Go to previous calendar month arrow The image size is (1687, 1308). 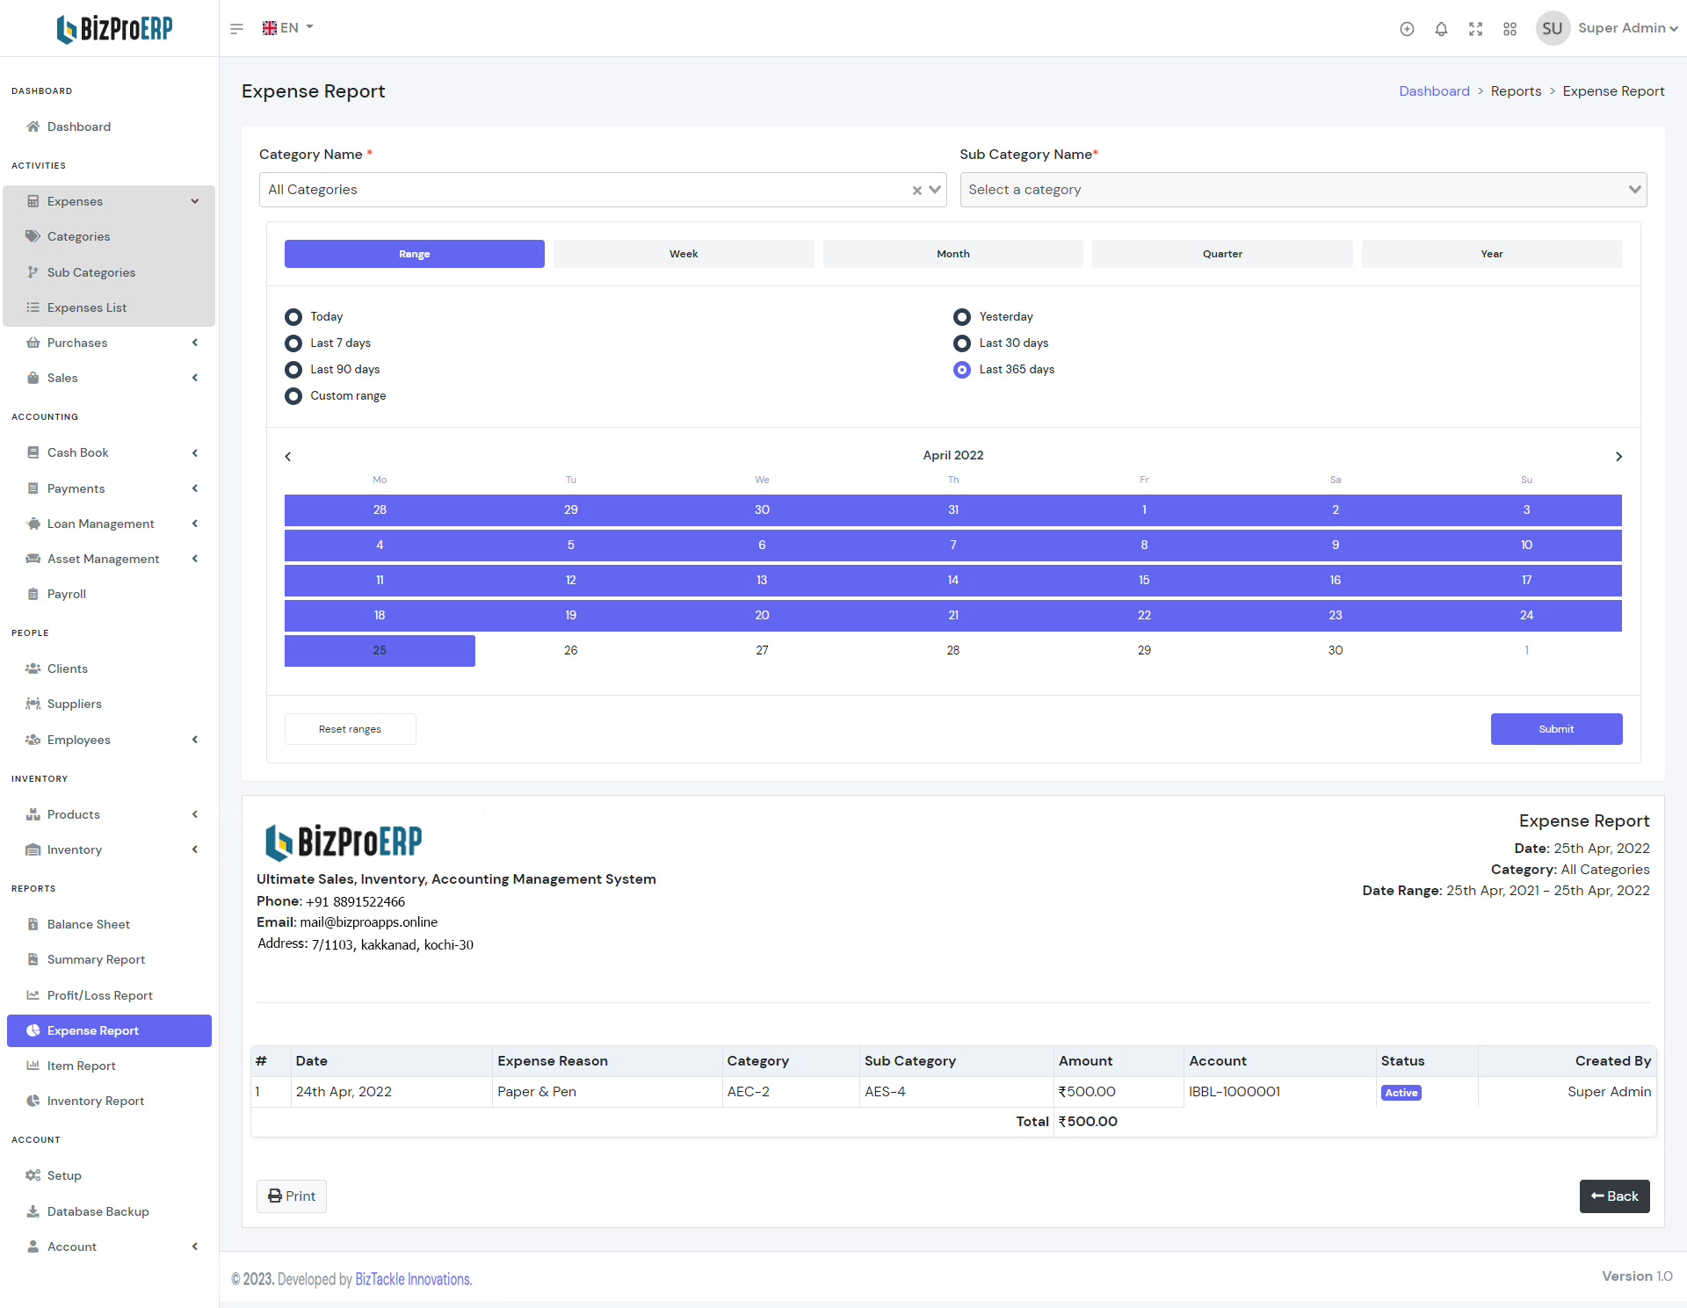[288, 456]
